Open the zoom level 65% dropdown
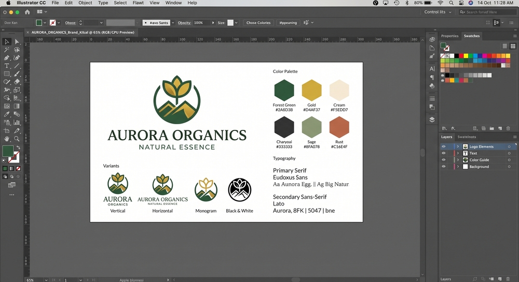This screenshot has width=519, height=282. (46, 280)
